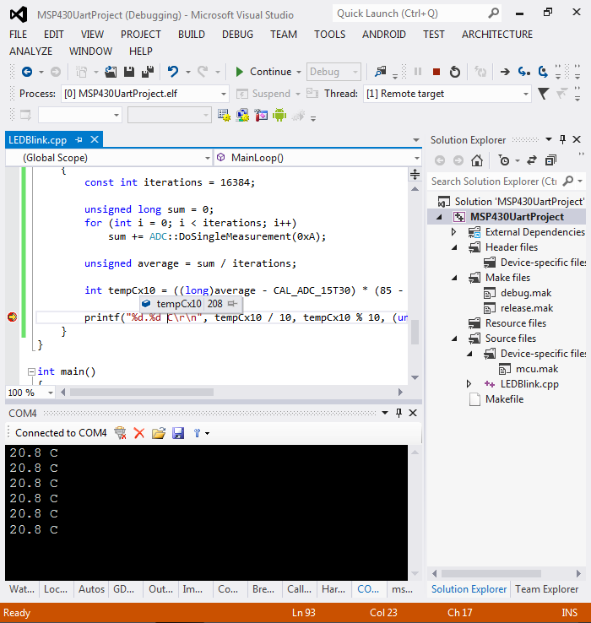Collapse the int main() code block

click(31, 372)
